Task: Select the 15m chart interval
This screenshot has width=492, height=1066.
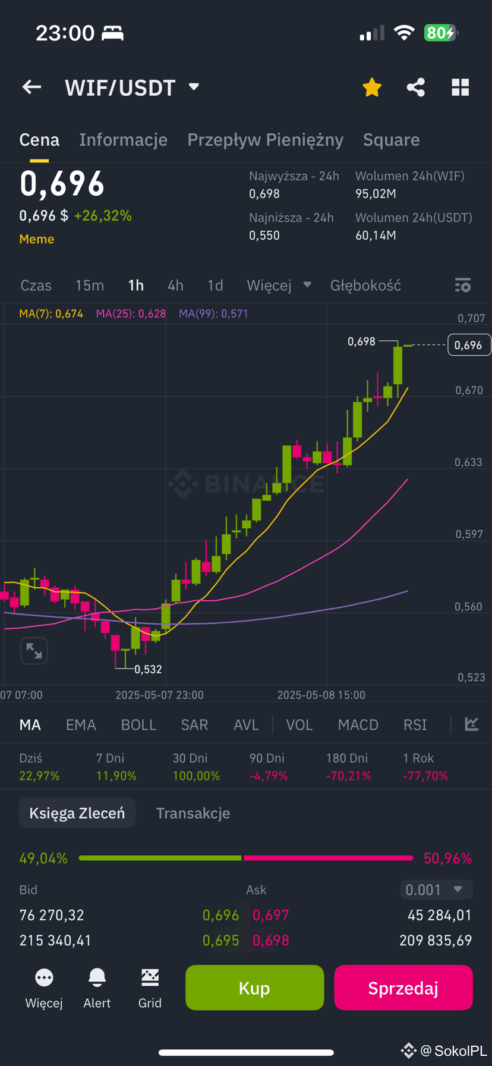Action: pos(90,286)
